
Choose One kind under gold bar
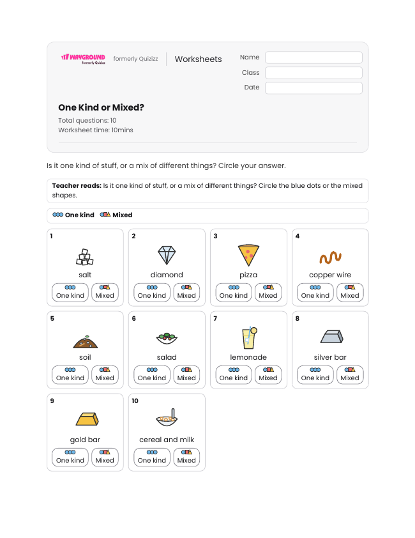(70, 457)
